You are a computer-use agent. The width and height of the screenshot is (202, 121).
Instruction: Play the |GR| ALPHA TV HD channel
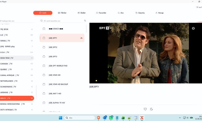[x=62, y=103]
